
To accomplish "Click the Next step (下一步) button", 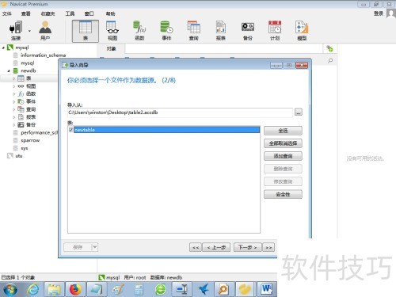I will [x=247, y=247].
